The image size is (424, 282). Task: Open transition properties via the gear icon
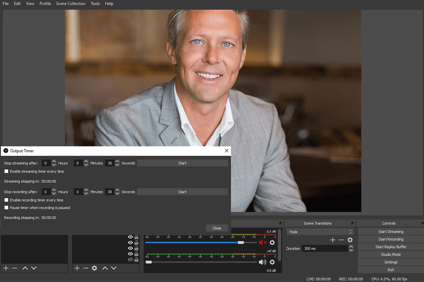point(350,239)
